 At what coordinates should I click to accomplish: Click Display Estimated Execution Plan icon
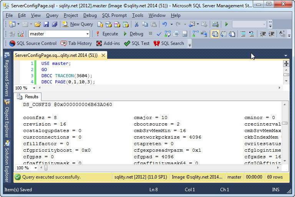pyautogui.click(x=167, y=34)
